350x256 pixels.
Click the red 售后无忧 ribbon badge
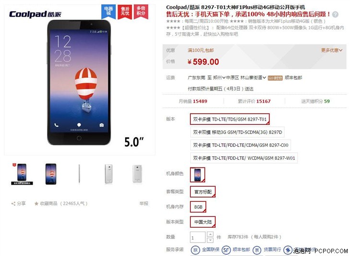(125, 11)
